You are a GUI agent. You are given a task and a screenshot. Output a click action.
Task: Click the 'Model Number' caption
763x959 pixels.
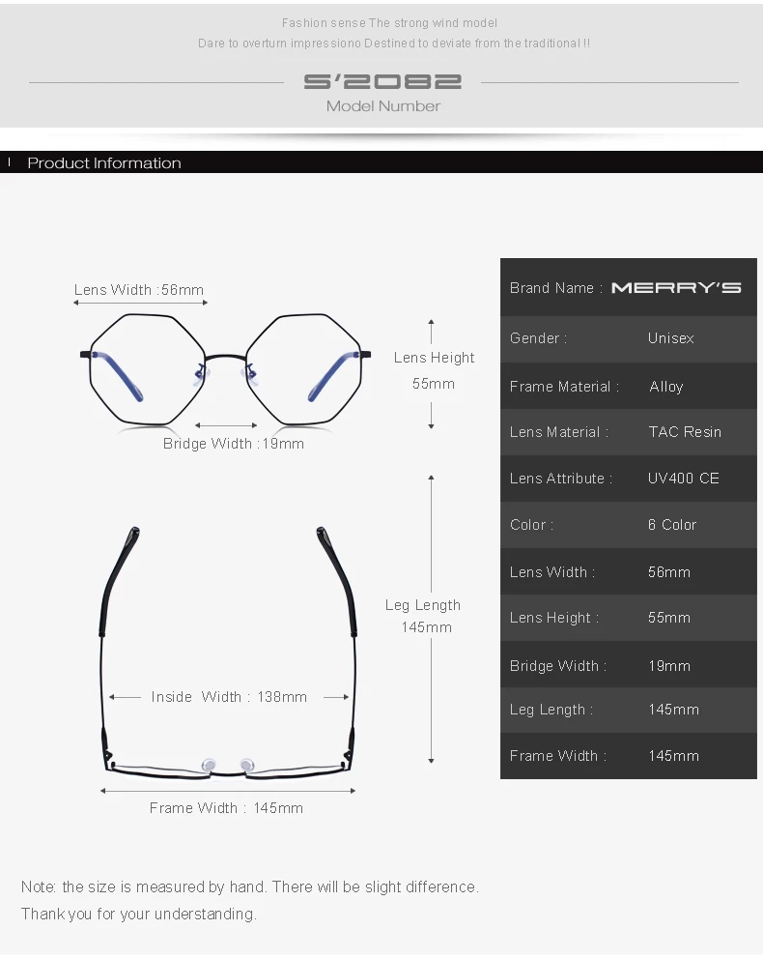[x=383, y=106]
